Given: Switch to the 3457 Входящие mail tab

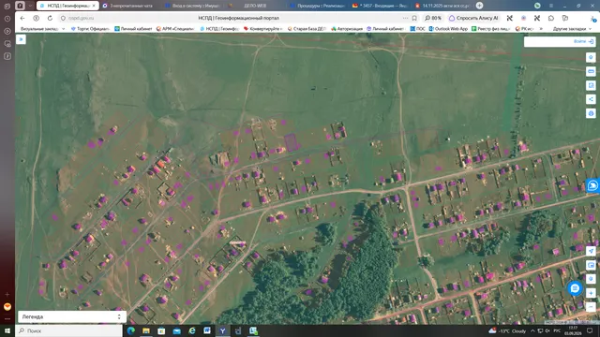Looking at the screenshot, I should (380, 6).
